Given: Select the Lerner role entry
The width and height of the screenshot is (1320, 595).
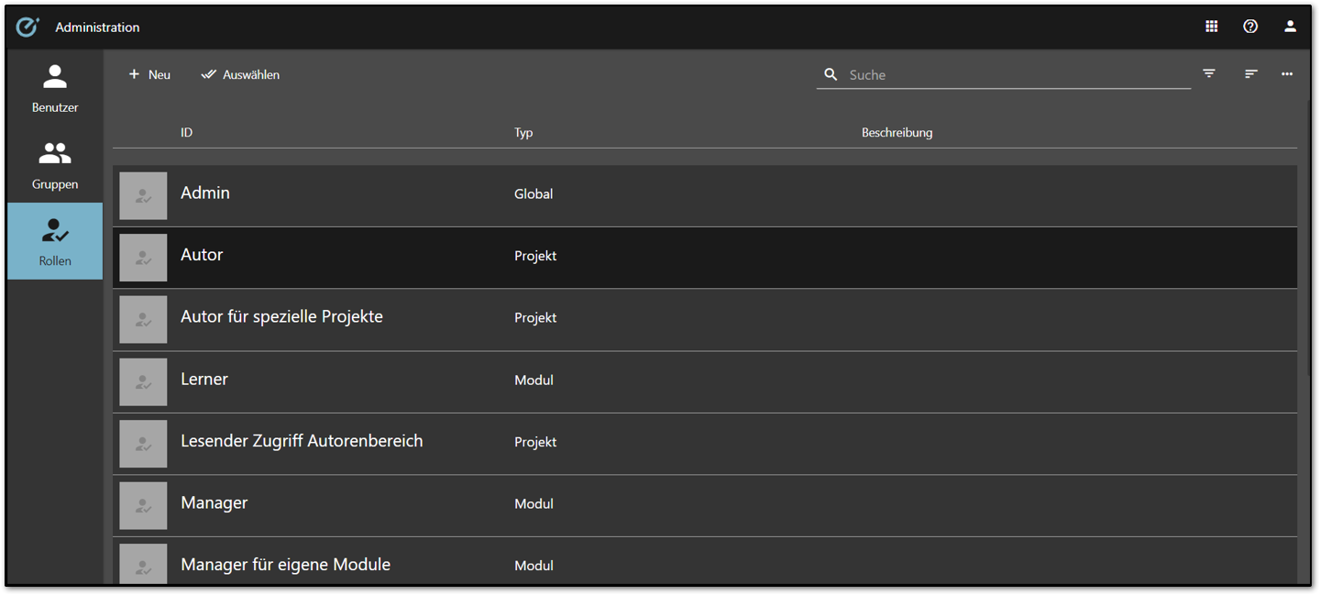Looking at the screenshot, I should (705, 381).
